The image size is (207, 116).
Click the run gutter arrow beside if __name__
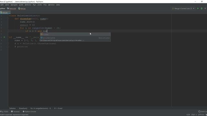[4, 37]
